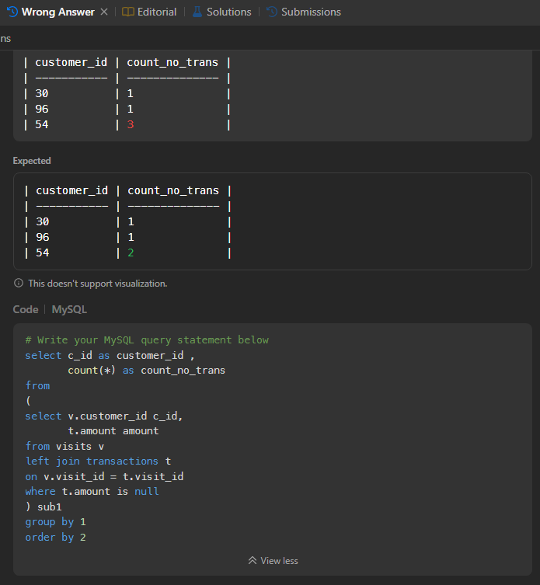Click the 'where t.amount is null' line
The height and width of the screenshot is (585, 540).
pyautogui.click(x=92, y=491)
